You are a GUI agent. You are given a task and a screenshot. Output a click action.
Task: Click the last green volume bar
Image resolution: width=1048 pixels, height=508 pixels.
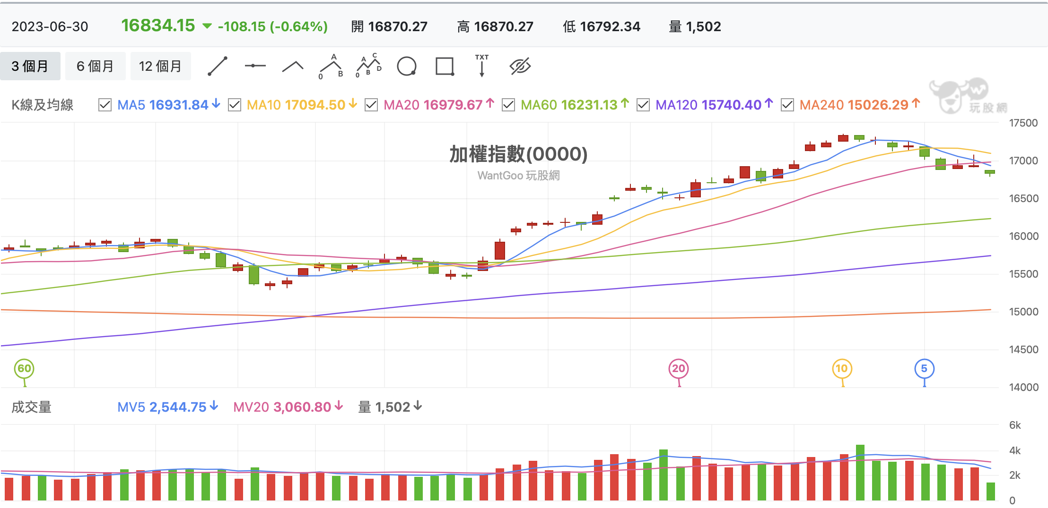[x=991, y=491]
